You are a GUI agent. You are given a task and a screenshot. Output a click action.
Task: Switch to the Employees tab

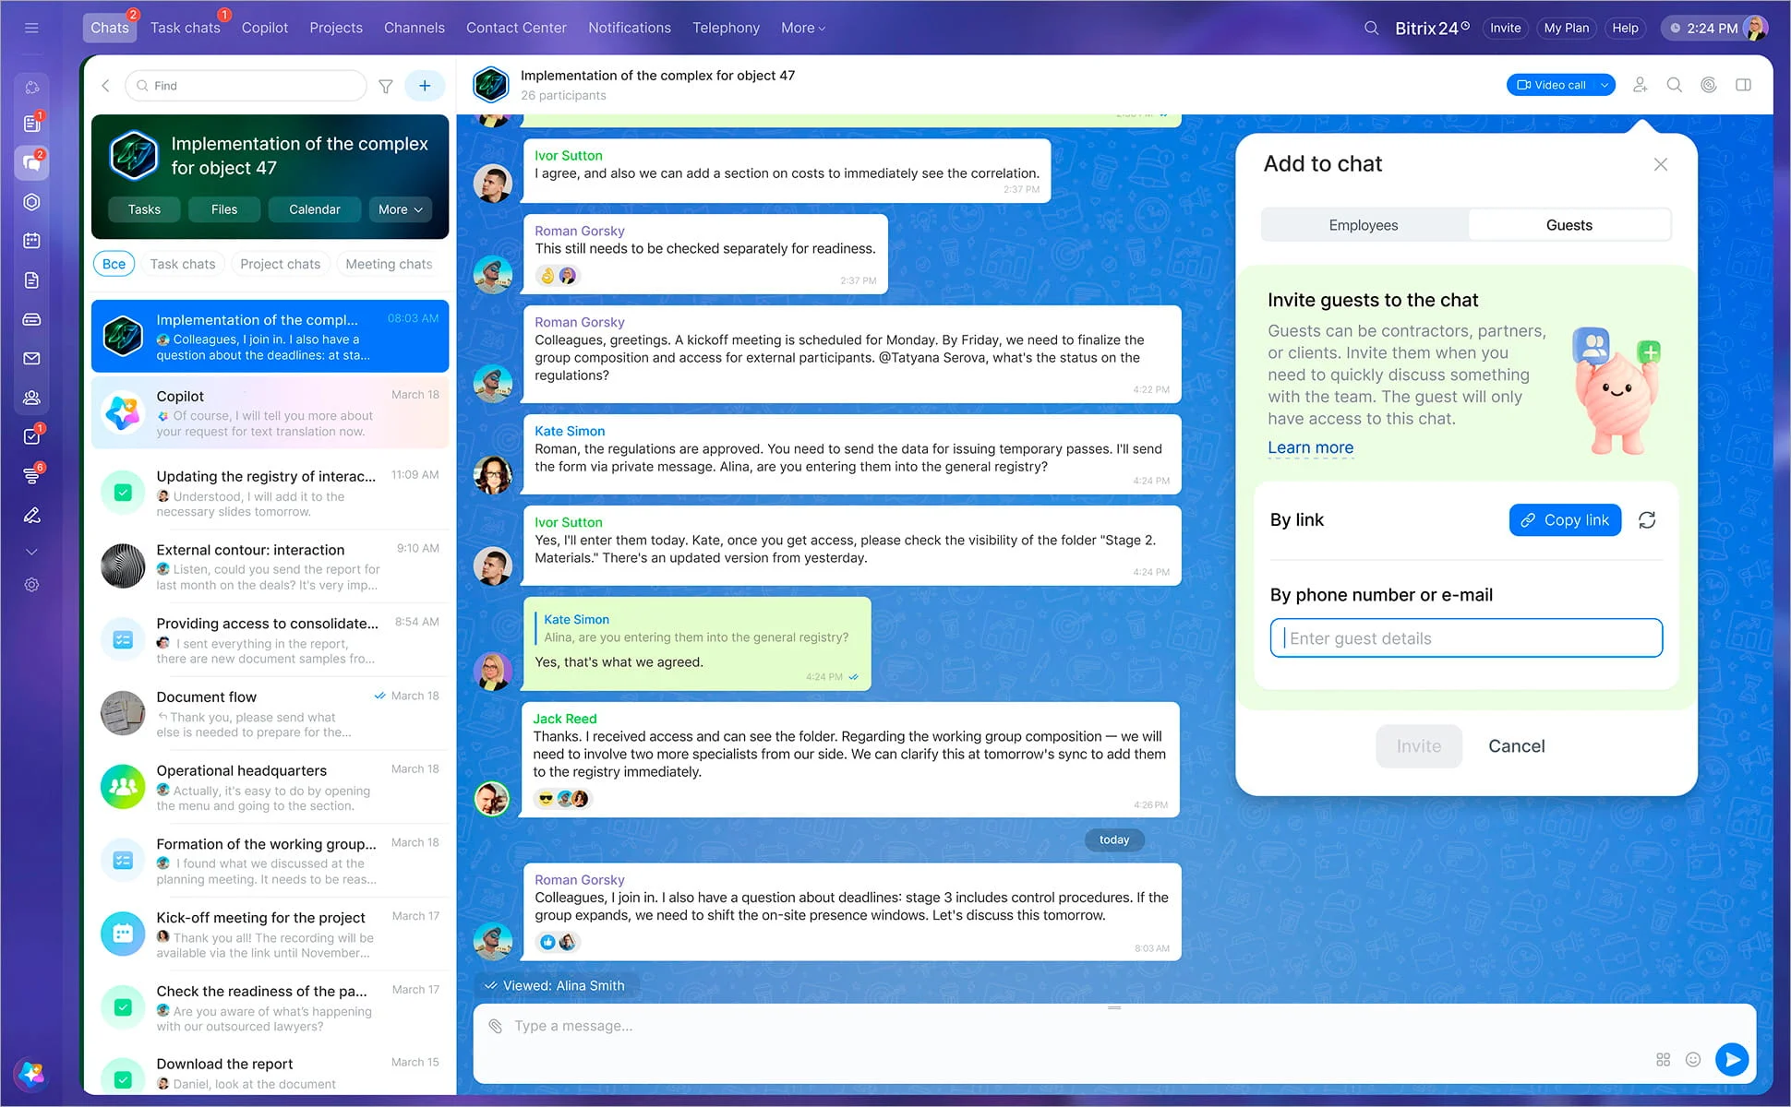pos(1364,225)
